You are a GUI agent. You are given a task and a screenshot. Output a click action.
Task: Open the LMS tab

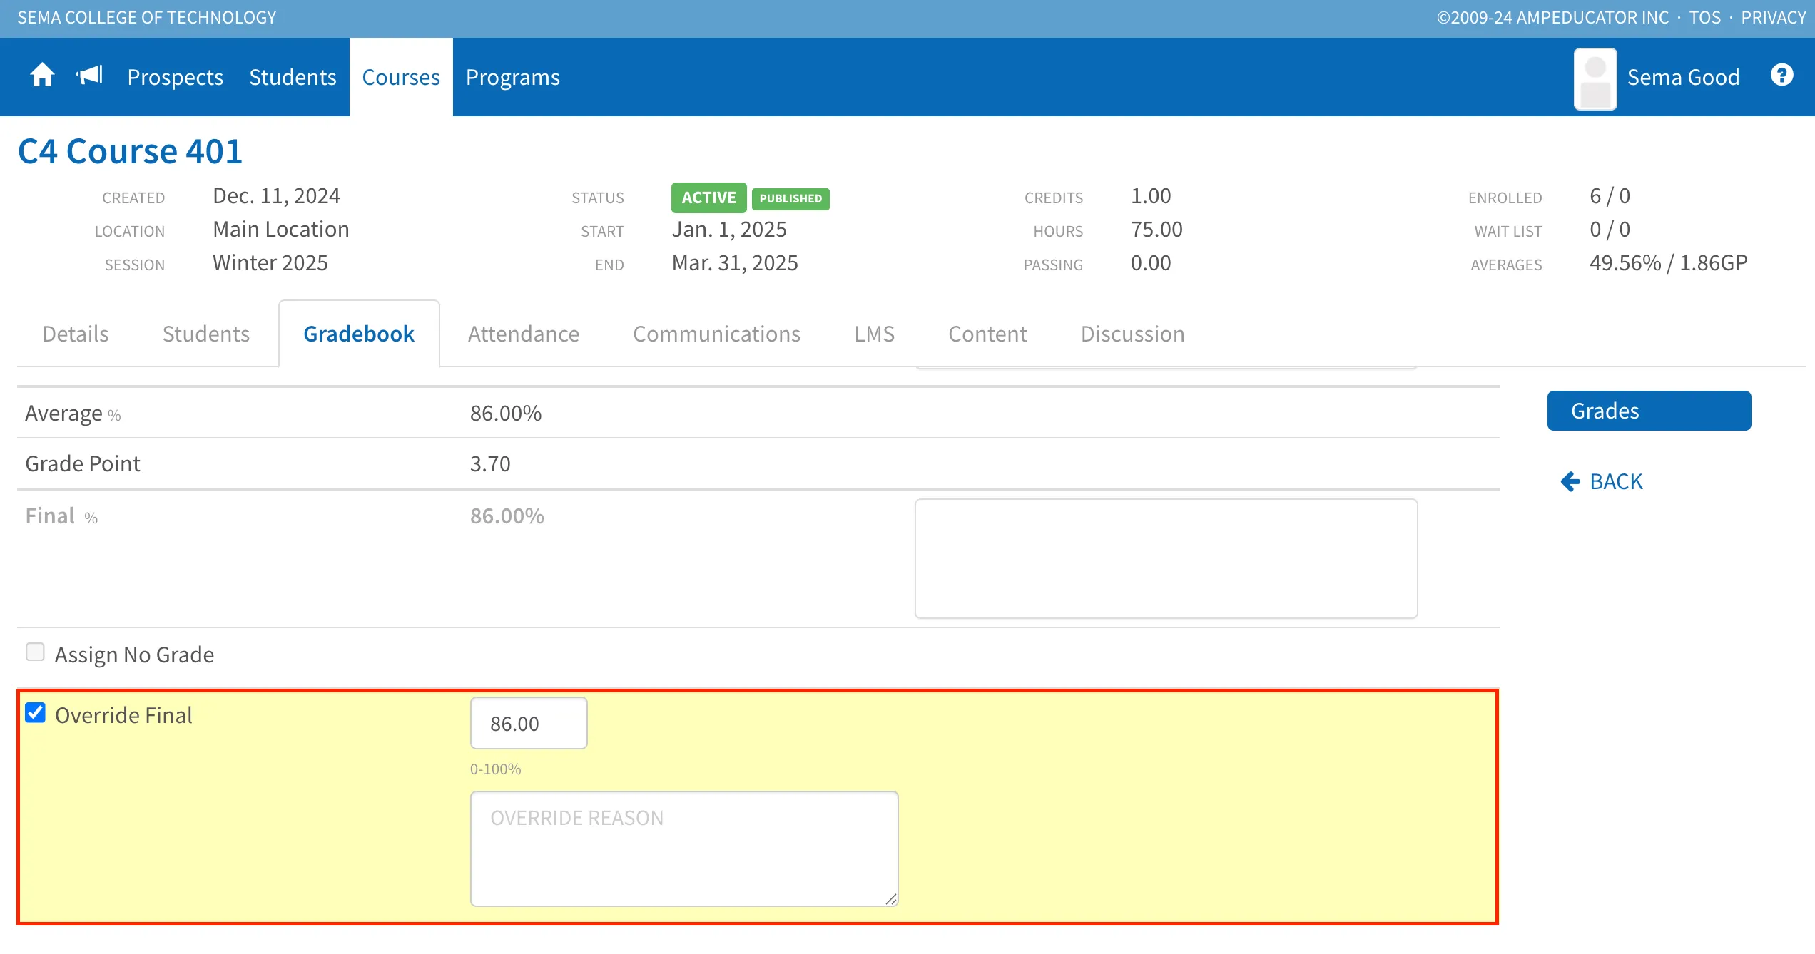coord(875,334)
